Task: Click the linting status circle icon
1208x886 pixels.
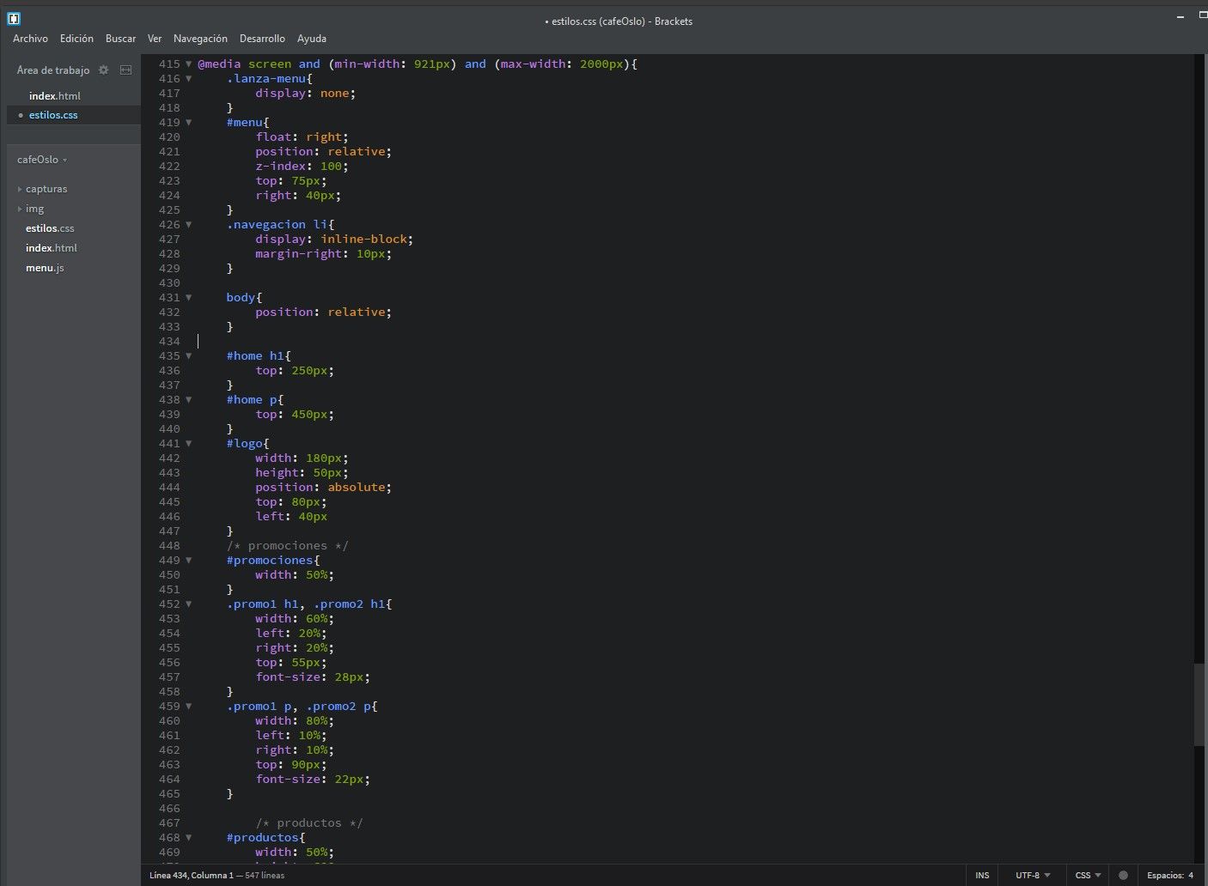Action: tap(1123, 875)
